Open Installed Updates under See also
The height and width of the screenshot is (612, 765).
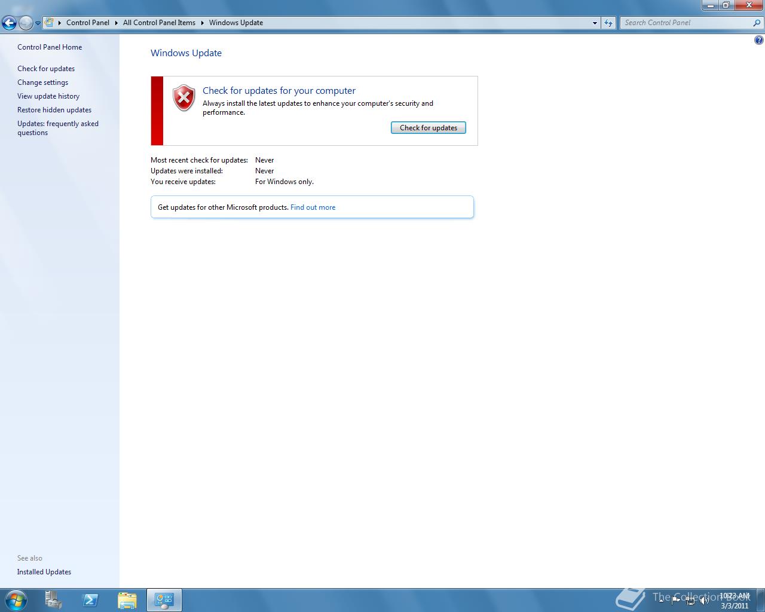point(44,572)
